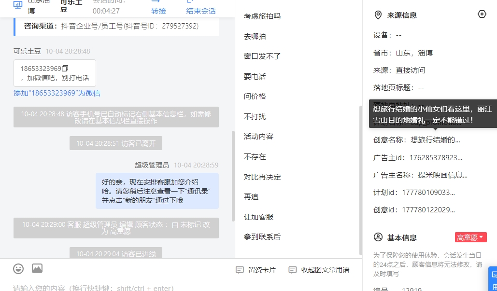The height and width of the screenshot is (291, 497).
Task: Click the monitor device icon in header
Action: point(18,4)
